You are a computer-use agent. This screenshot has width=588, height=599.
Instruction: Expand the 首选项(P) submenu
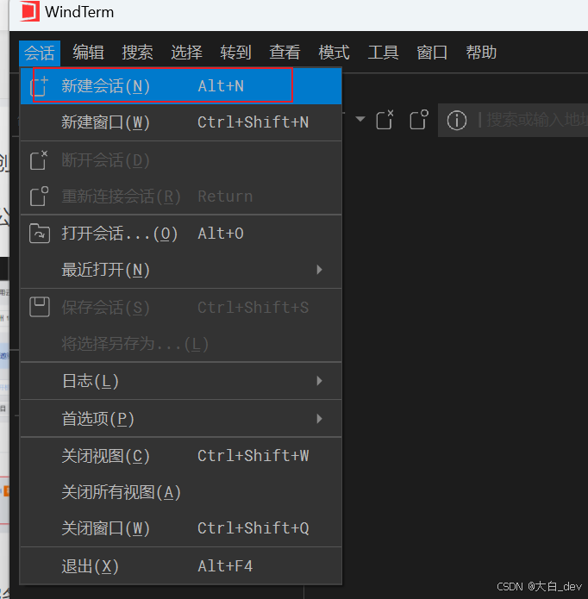click(181, 419)
